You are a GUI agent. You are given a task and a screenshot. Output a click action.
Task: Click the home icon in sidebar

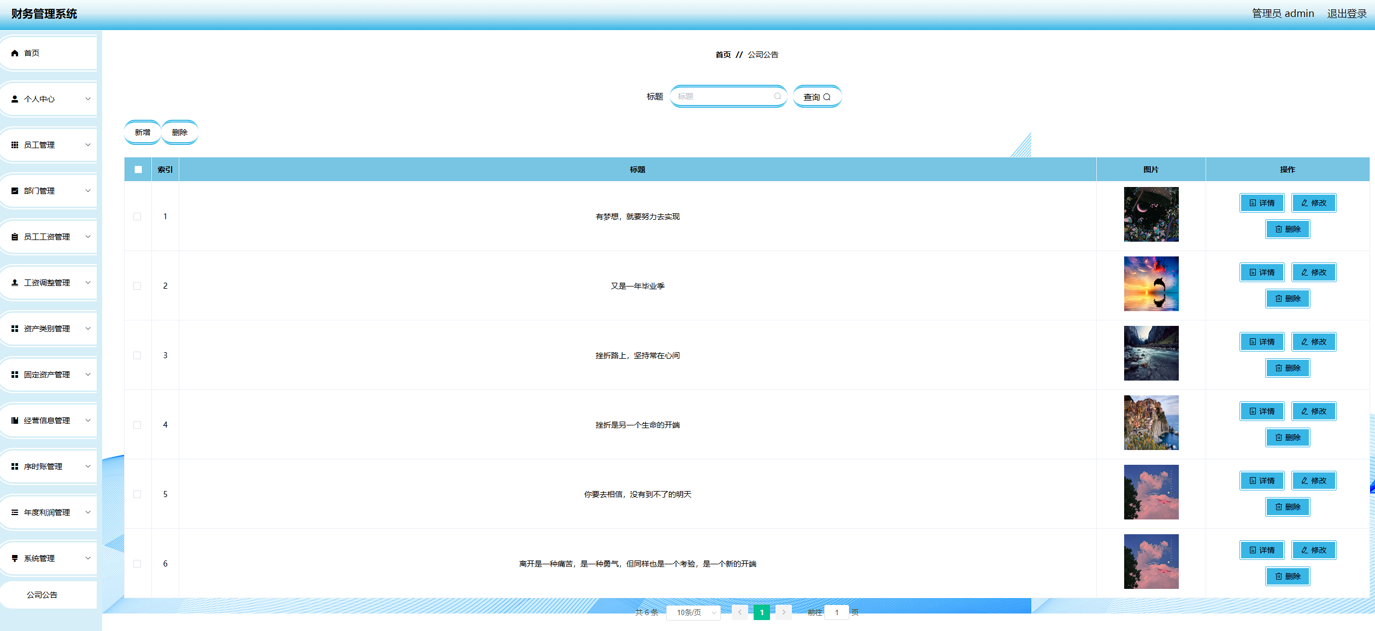click(x=15, y=53)
